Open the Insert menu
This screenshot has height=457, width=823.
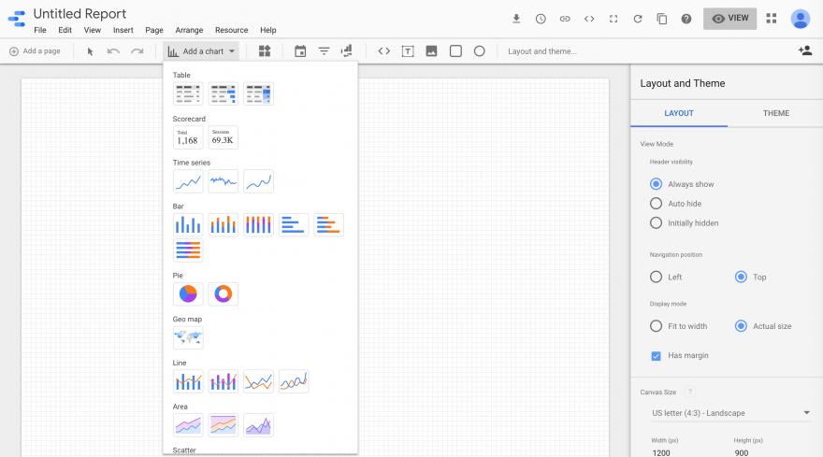pos(123,30)
